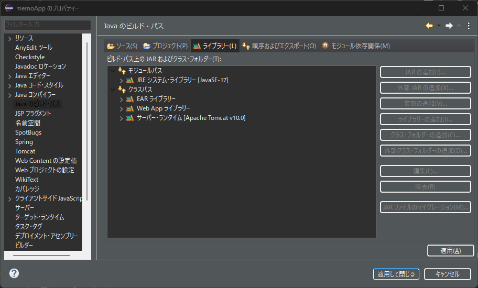Click the JAR ファイルのマイグレーション(M)... button
This screenshot has height=288, width=478.
click(425, 207)
